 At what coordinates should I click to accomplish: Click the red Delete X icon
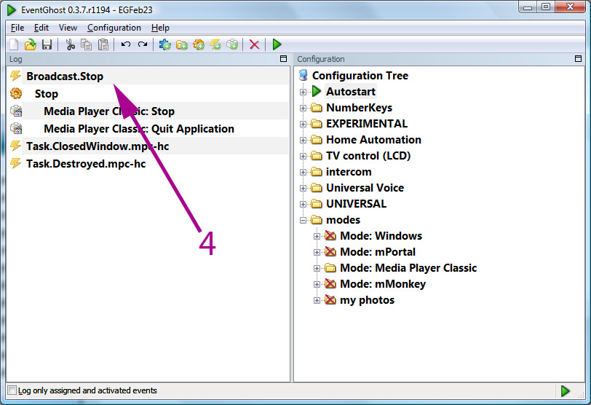pyautogui.click(x=255, y=44)
